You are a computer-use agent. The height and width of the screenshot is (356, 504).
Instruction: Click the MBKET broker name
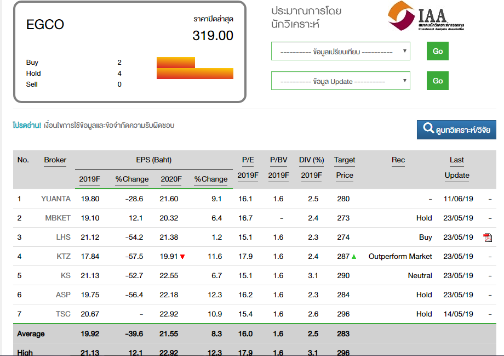[58, 218]
